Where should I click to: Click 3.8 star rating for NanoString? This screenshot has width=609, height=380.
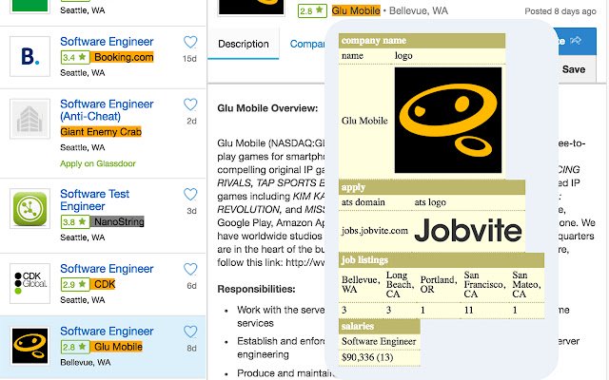[x=75, y=221]
